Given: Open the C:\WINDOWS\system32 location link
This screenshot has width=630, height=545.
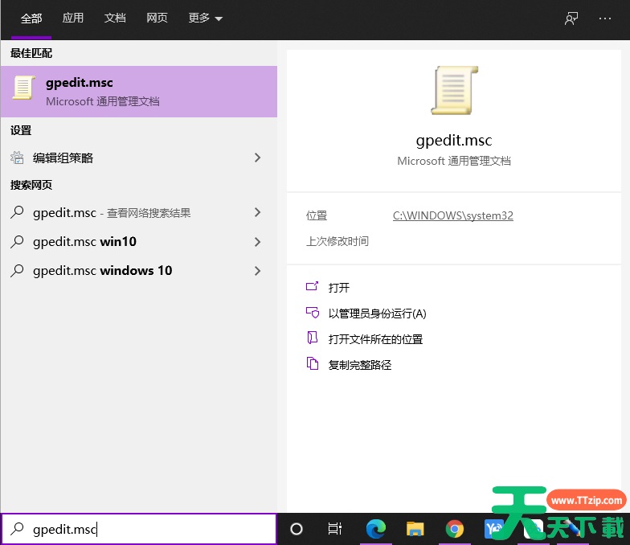Looking at the screenshot, I should tap(452, 215).
